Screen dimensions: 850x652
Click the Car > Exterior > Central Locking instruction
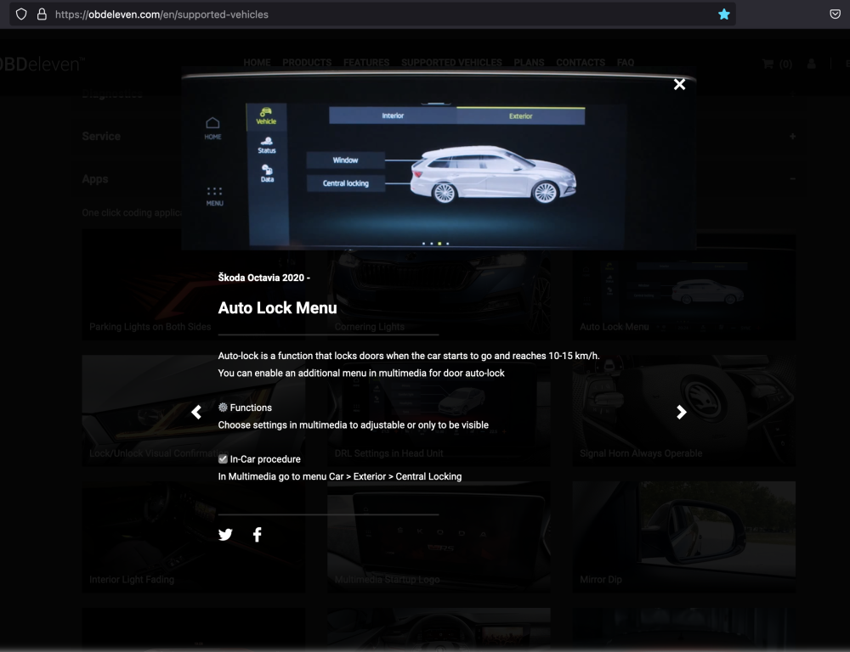click(x=395, y=476)
